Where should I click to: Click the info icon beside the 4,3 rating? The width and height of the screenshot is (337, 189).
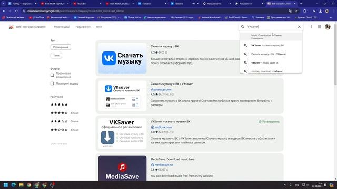(x=166, y=52)
